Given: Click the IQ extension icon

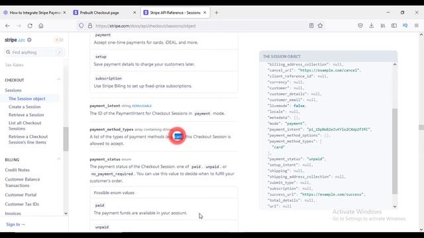Looking at the screenshot, I should [405, 25].
